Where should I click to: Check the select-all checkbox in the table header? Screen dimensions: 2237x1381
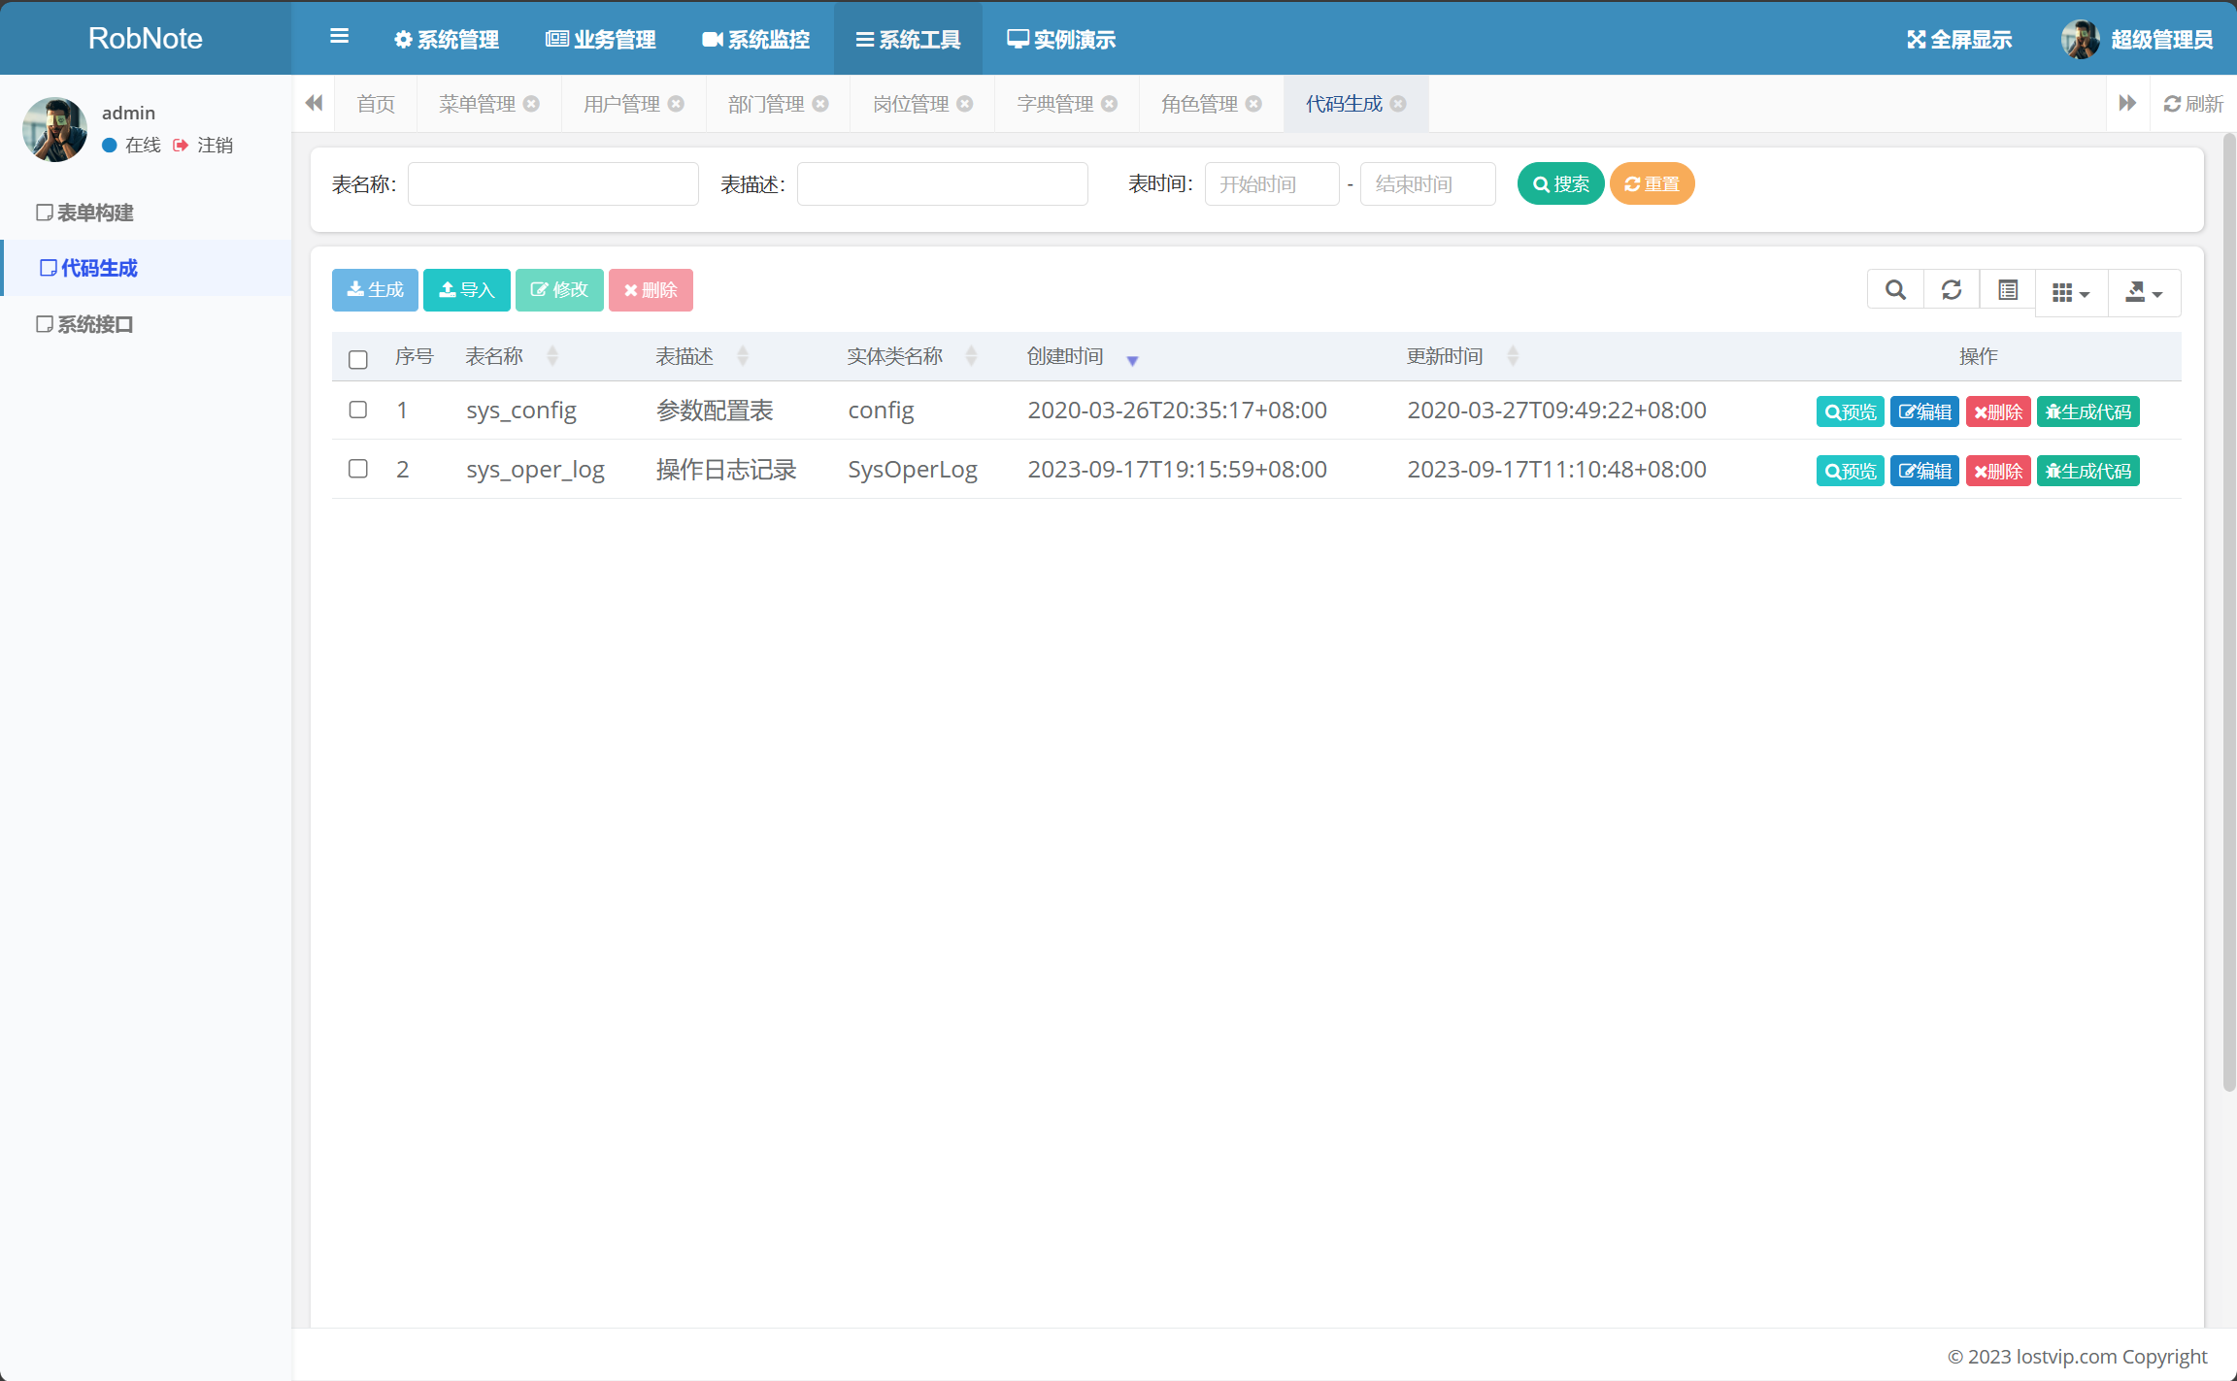(358, 359)
